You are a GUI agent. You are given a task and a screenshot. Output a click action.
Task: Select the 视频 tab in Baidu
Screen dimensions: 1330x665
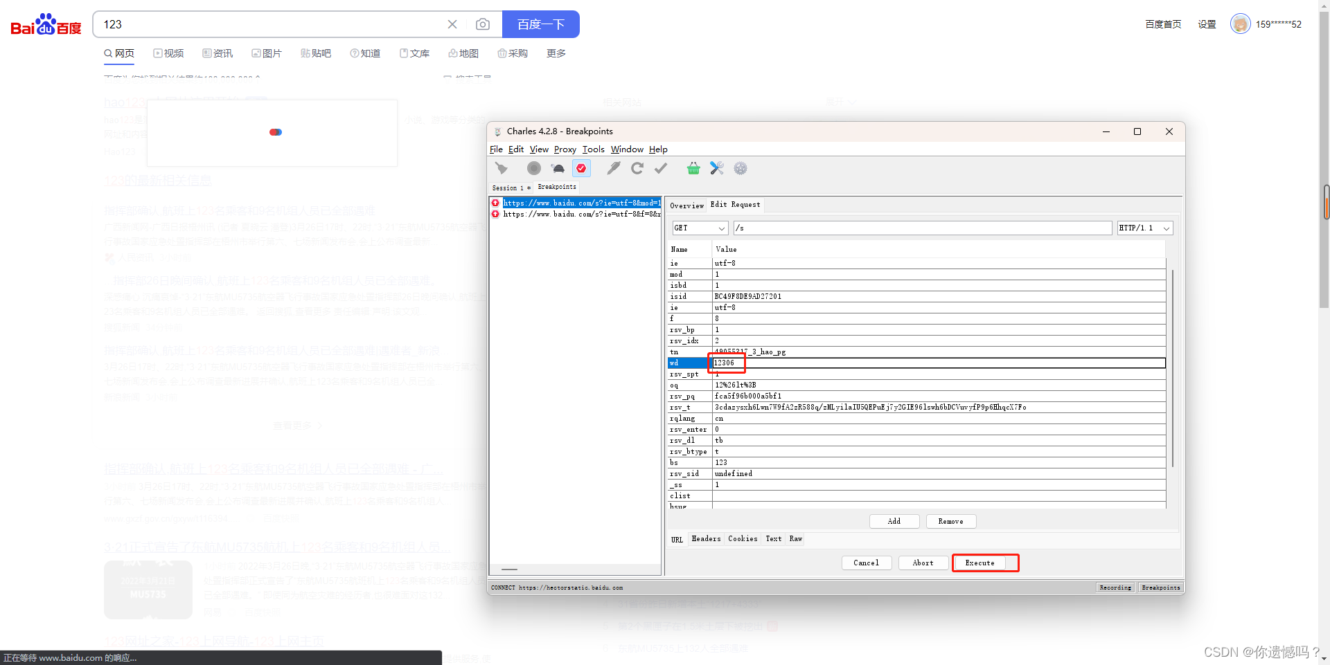pyautogui.click(x=168, y=53)
